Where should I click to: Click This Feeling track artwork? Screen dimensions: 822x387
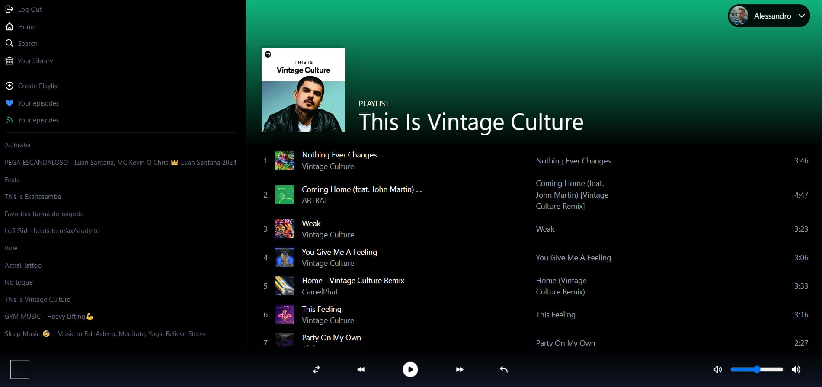[x=285, y=314]
